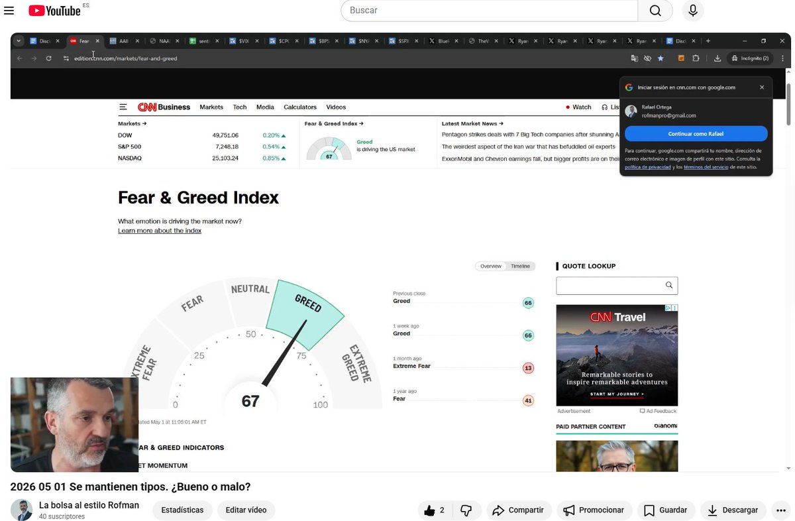This screenshot has height=521, width=795.
Task: Open the CNN Tech menu item
Action: coord(240,107)
